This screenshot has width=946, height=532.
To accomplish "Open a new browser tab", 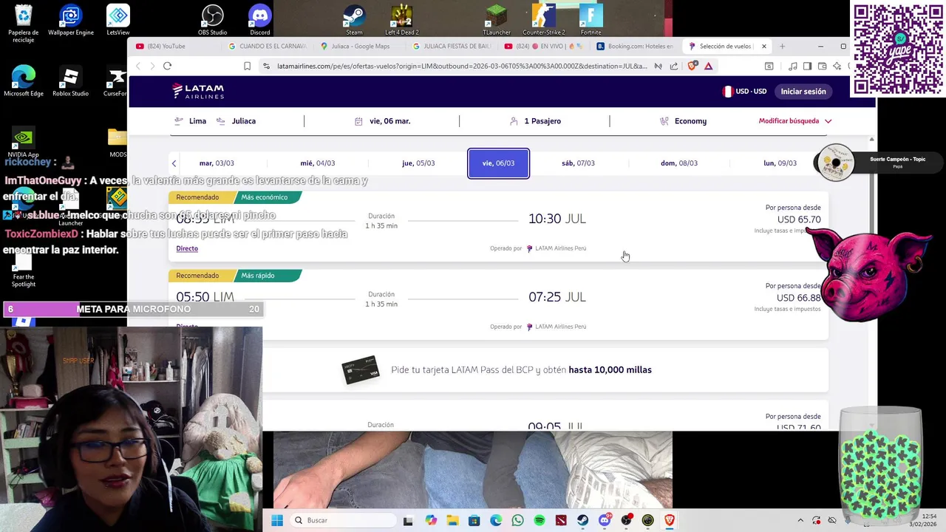I will tap(782, 46).
